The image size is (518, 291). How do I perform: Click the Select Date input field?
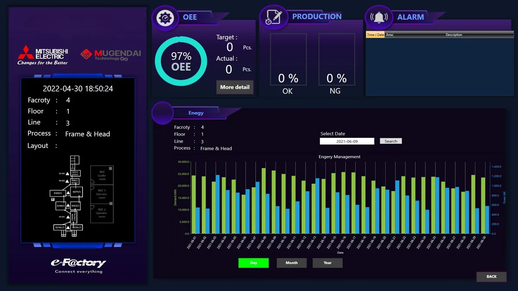click(x=347, y=141)
